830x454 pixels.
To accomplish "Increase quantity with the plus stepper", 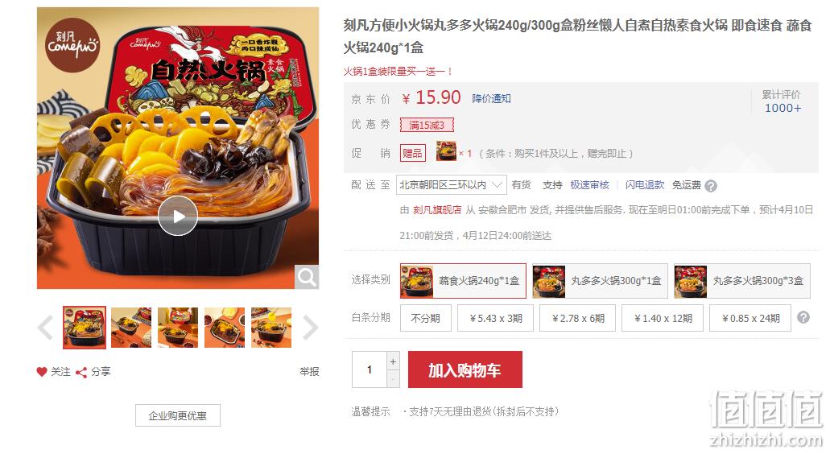I will tap(393, 361).
